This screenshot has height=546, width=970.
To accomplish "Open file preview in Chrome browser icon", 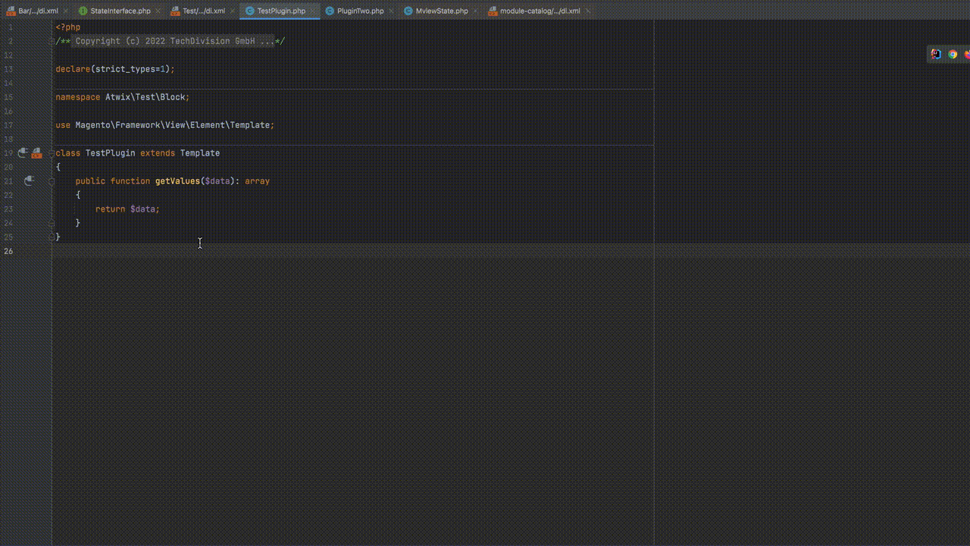I will pyautogui.click(x=953, y=54).
